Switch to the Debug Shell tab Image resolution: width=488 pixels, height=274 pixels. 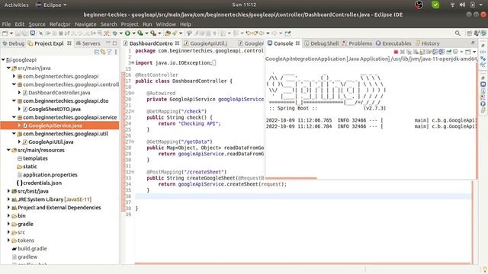click(x=321, y=43)
